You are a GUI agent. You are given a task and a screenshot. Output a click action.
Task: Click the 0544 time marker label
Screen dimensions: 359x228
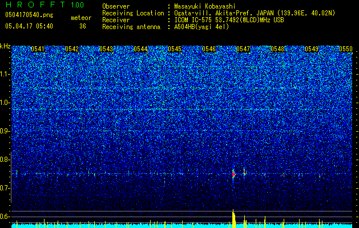click(x=140, y=49)
